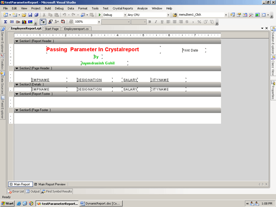This screenshot has height=207, width=276.
Task: Open the font size dropdown
Action: click(x=145, y=22)
